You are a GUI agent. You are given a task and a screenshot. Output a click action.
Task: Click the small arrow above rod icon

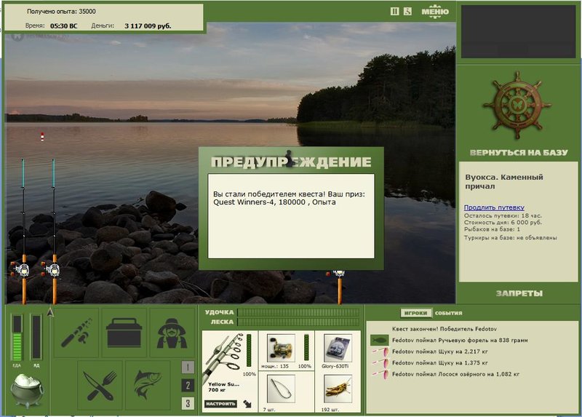(50, 312)
